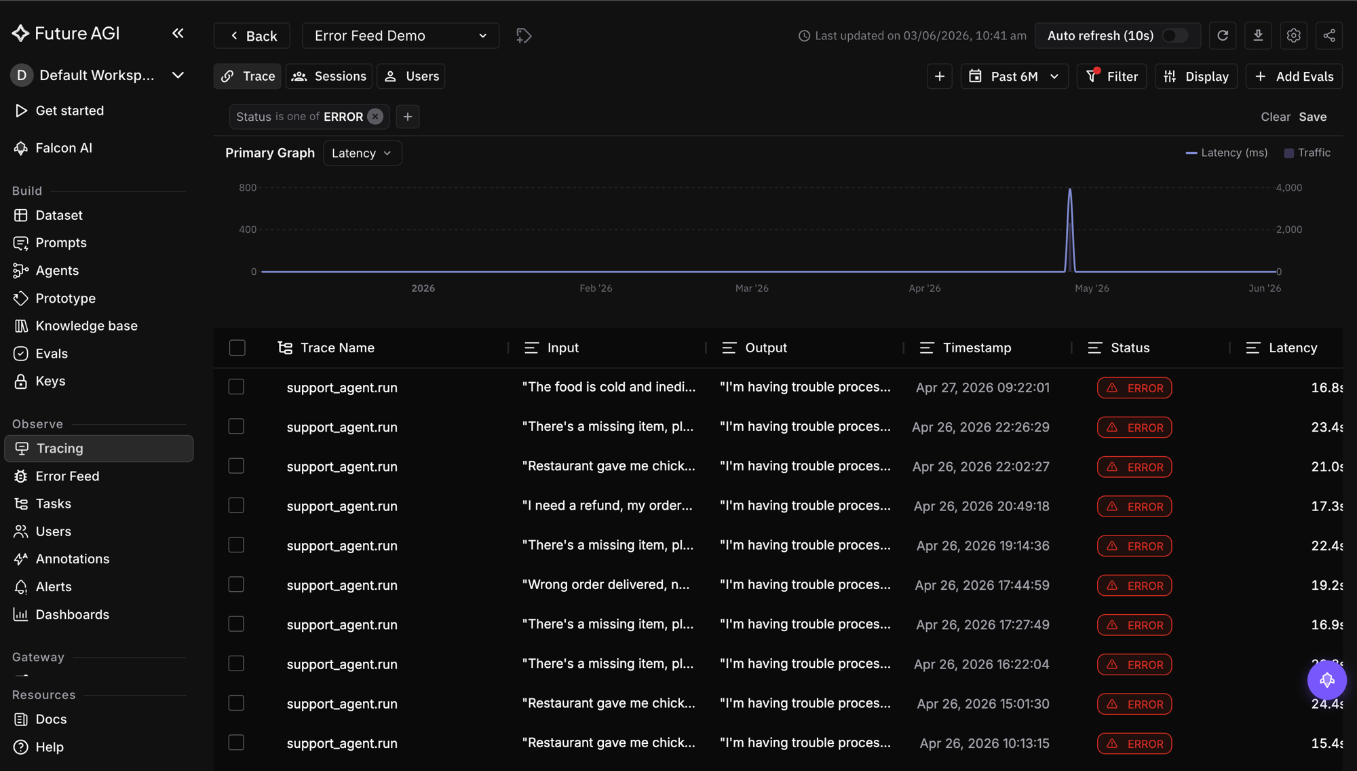Open the Past 6M date range dropdown
This screenshot has width=1357, height=771.
point(1014,77)
